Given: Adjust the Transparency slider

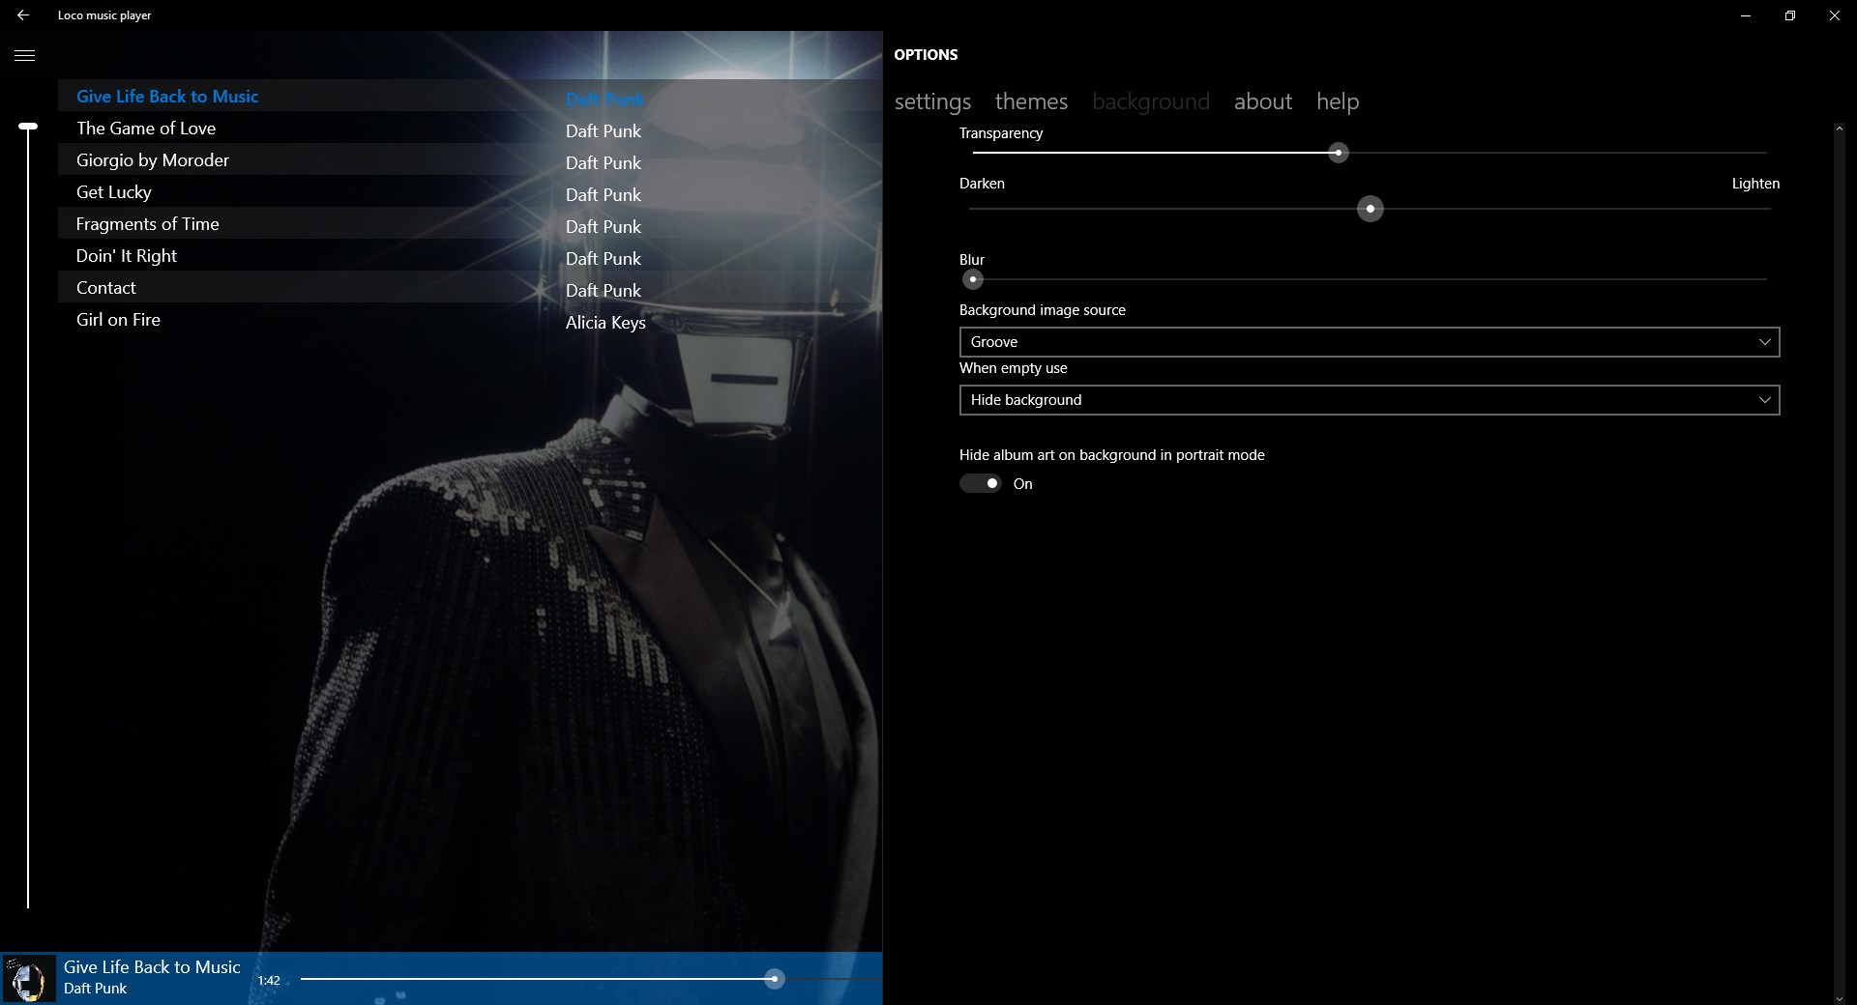Looking at the screenshot, I should (1338, 152).
